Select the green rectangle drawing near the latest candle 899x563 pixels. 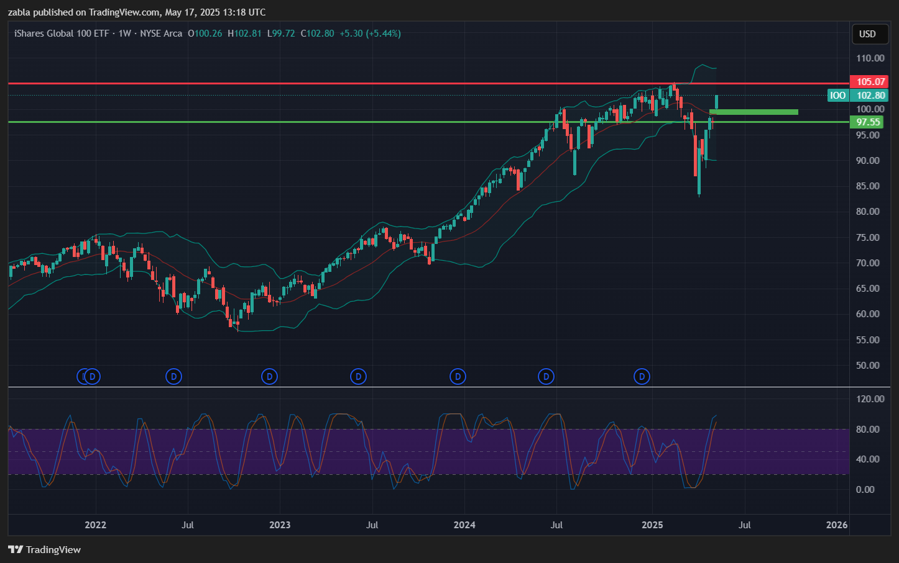pyautogui.click(x=754, y=112)
